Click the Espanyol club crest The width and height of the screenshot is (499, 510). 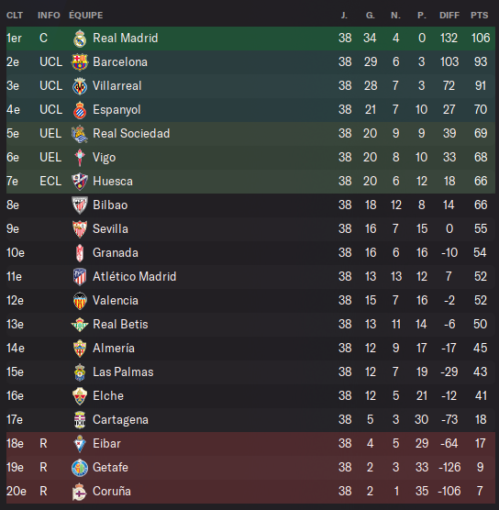(80, 110)
